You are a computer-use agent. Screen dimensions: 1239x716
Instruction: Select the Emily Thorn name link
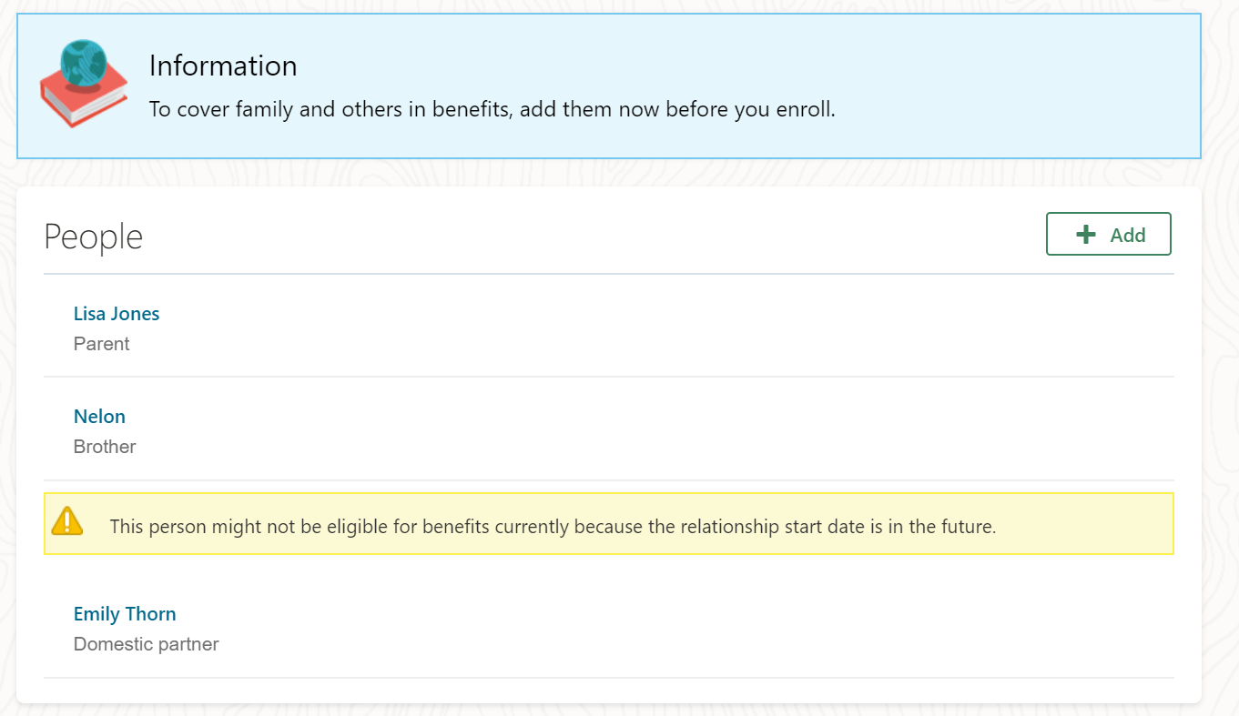(125, 614)
